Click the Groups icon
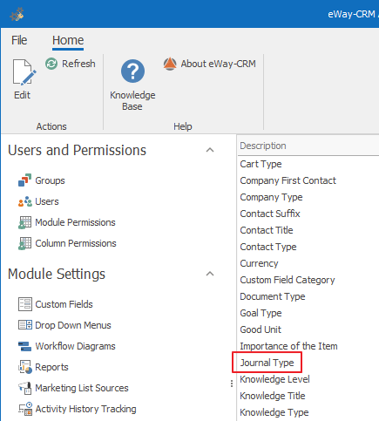The image size is (379, 421). click(24, 180)
